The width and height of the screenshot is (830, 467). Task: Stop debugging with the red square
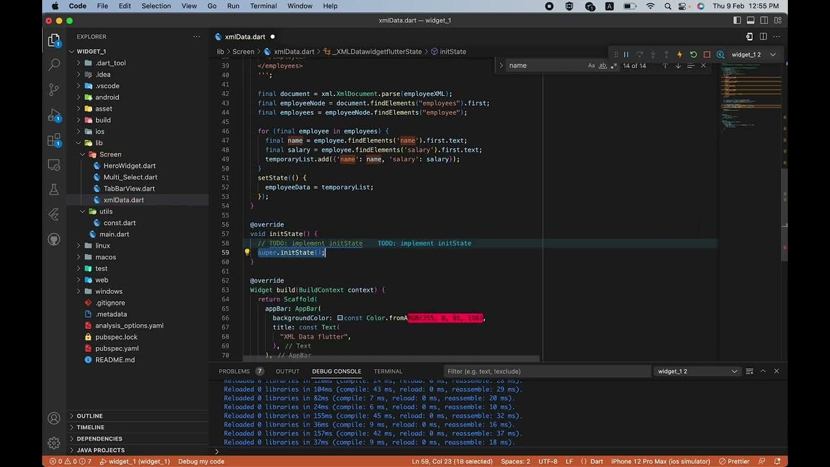pos(707,54)
